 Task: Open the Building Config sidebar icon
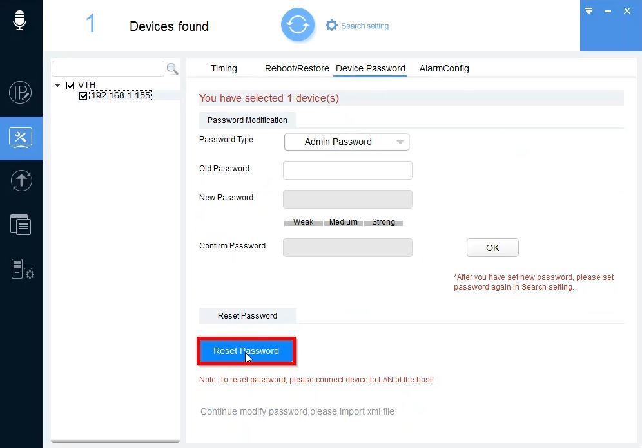(23, 269)
